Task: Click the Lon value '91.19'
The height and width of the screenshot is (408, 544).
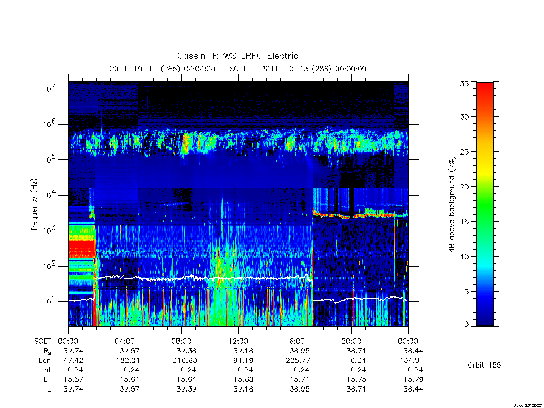Action: pyautogui.click(x=243, y=361)
